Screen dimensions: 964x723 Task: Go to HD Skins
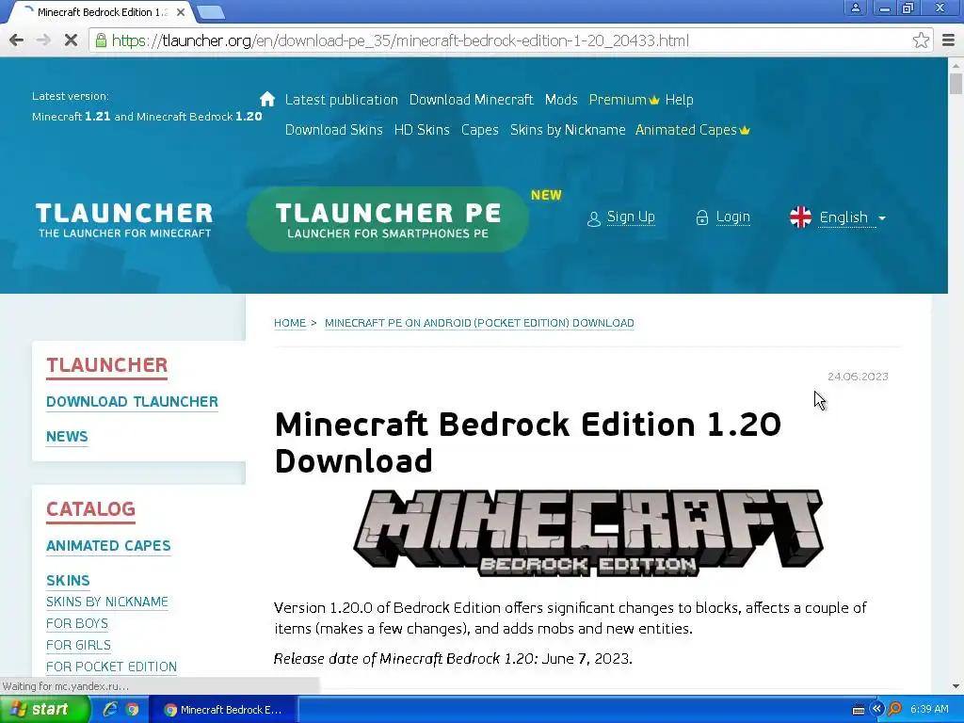coord(422,130)
